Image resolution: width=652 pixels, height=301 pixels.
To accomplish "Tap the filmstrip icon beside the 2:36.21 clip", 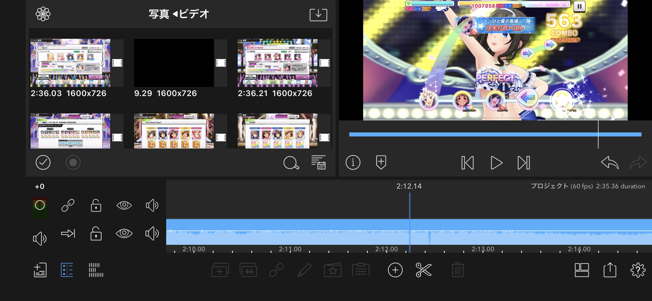I will coord(324,63).
